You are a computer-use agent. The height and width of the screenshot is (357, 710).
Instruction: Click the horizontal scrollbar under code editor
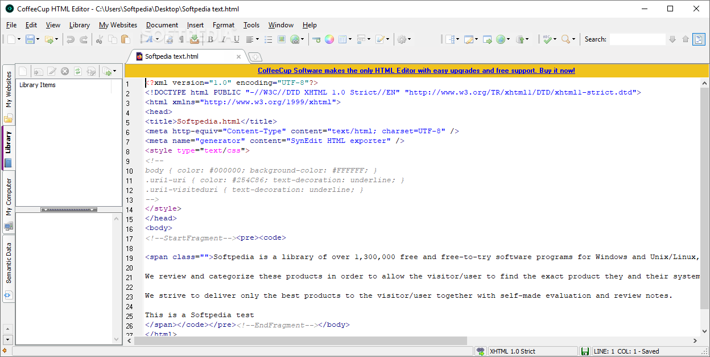(x=300, y=340)
